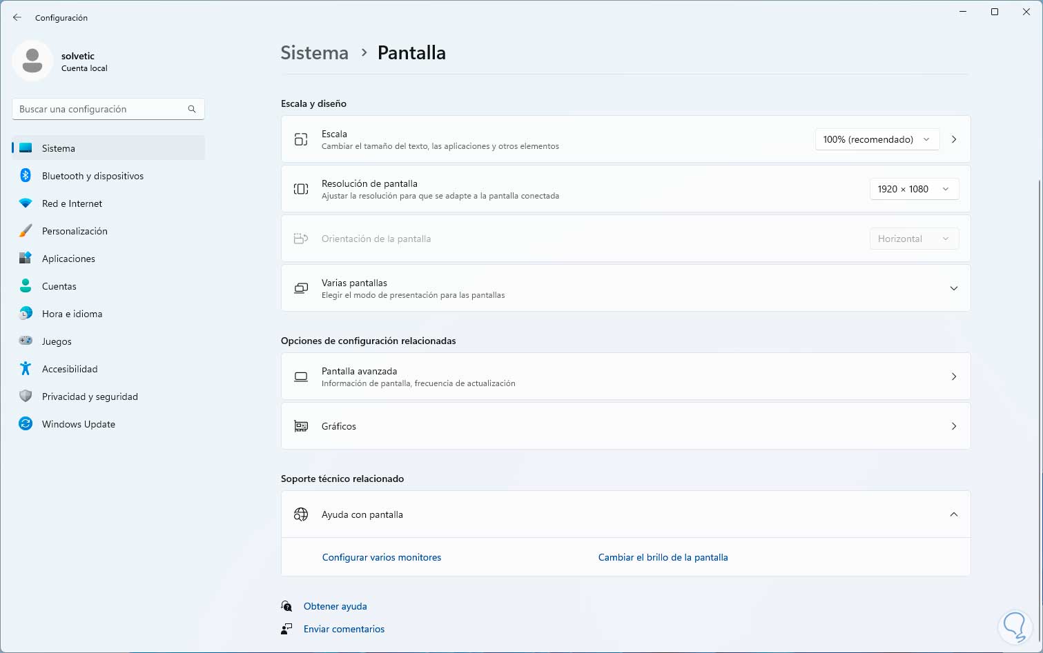
Task: Click the Red e Internet wifi icon
Action: [x=26, y=203]
